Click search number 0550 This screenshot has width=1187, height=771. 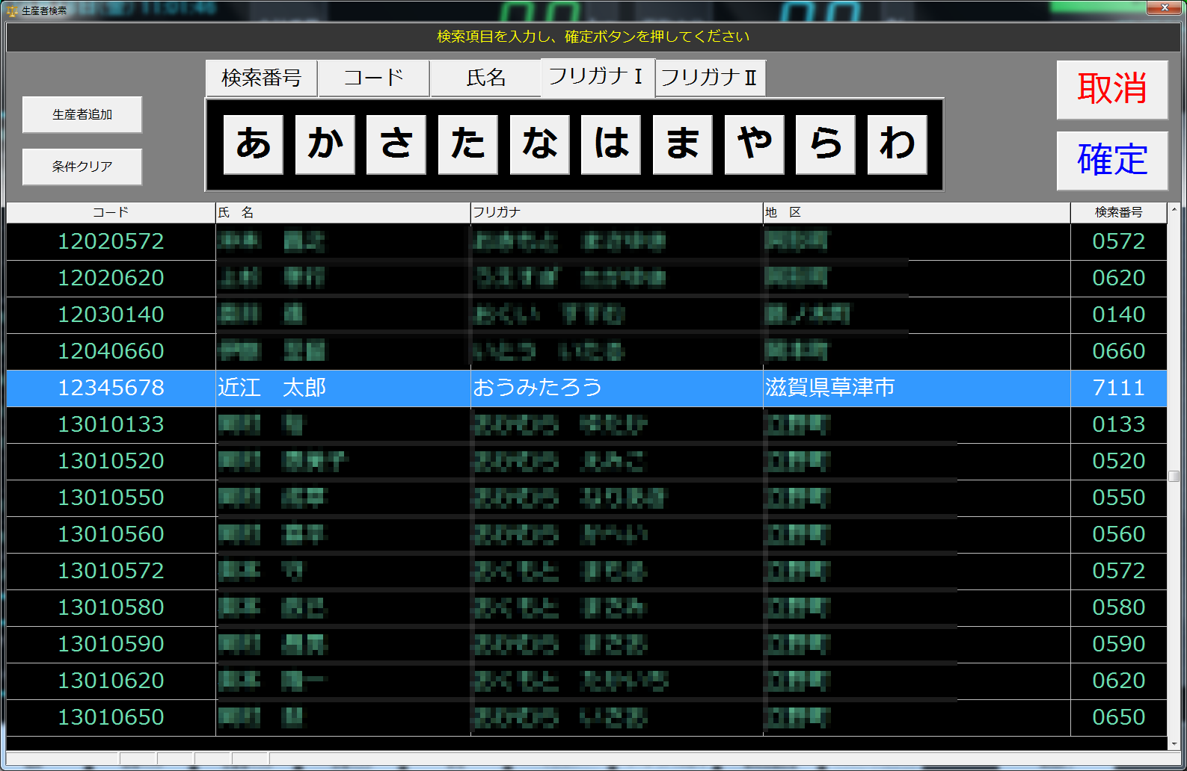(x=1119, y=498)
